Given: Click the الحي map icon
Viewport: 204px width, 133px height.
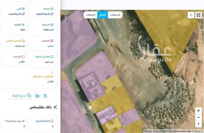Looking at the screenshot, I should pos(23,9).
